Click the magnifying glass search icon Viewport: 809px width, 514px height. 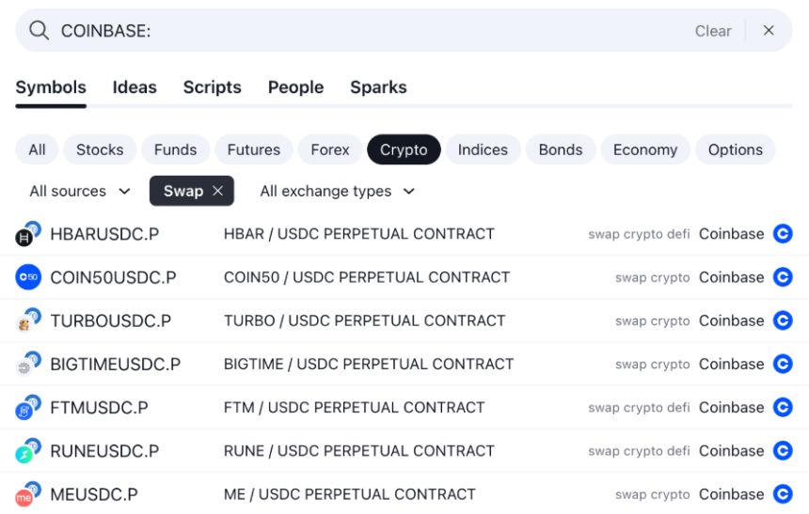39,31
